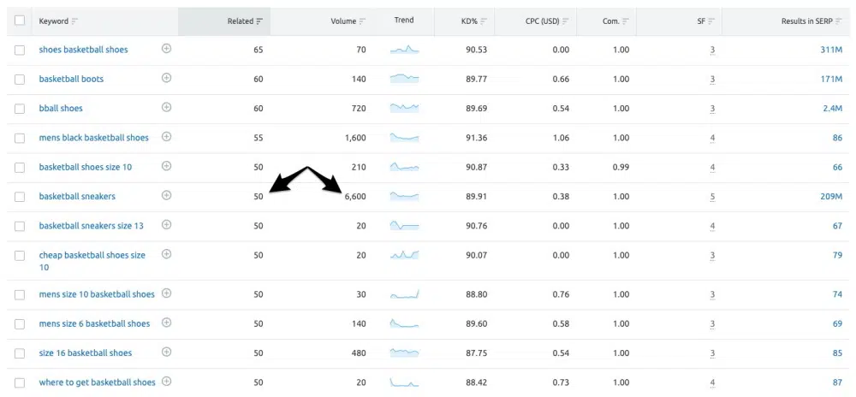The width and height of the screenshot is (856, 397).
Task: Open the 'basketball sneakers' keyword link
Action: coord(77,196)
